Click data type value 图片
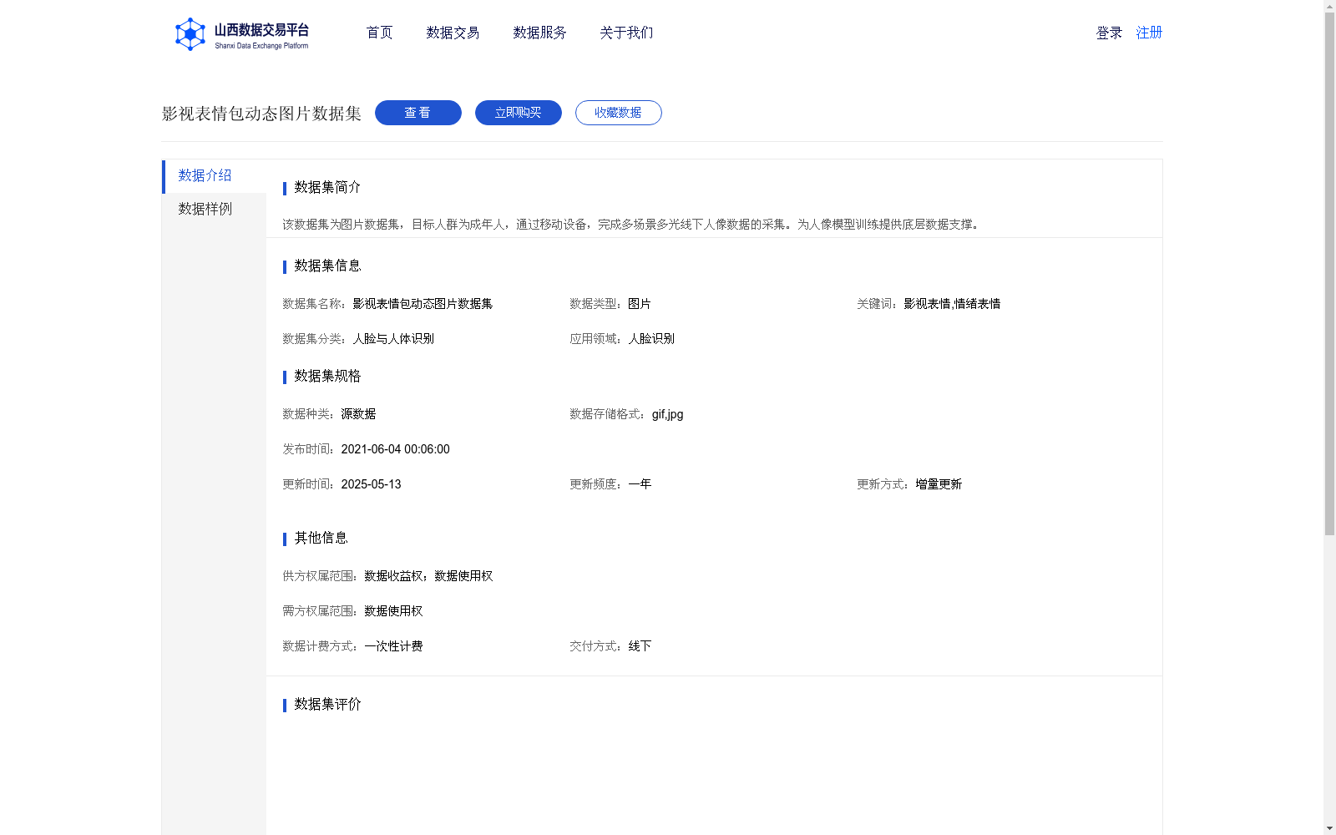The height and width of the screenshot is (835, 1336). pos(640,304)
